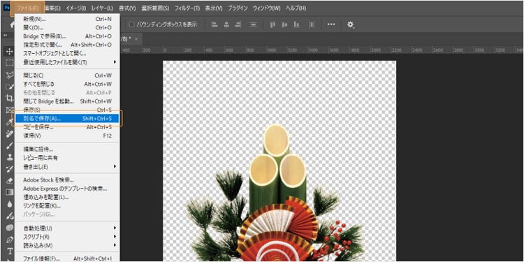Open the プラグイン menu

click(238, 8)
